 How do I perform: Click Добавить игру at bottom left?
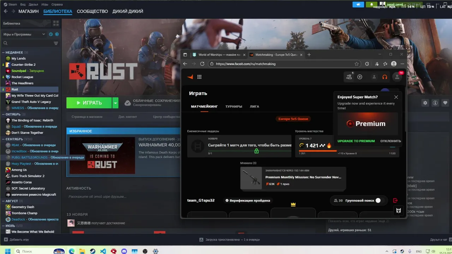(x=16, y=240)
